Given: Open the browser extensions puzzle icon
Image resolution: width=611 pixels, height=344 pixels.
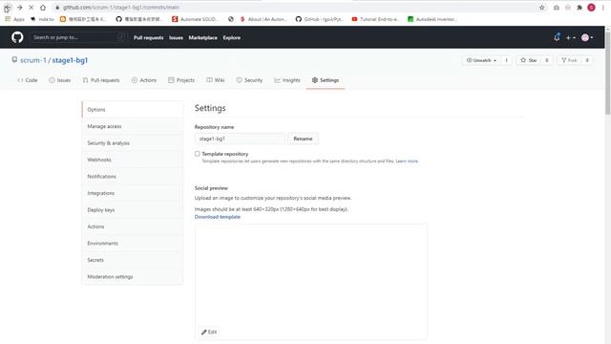Looking at the screenshot, I should [579, 8].
